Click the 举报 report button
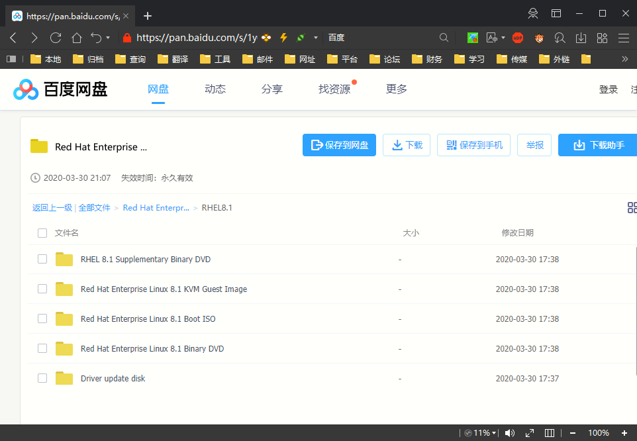The height and width of the screenshot is (441, 637). point(534,145)
